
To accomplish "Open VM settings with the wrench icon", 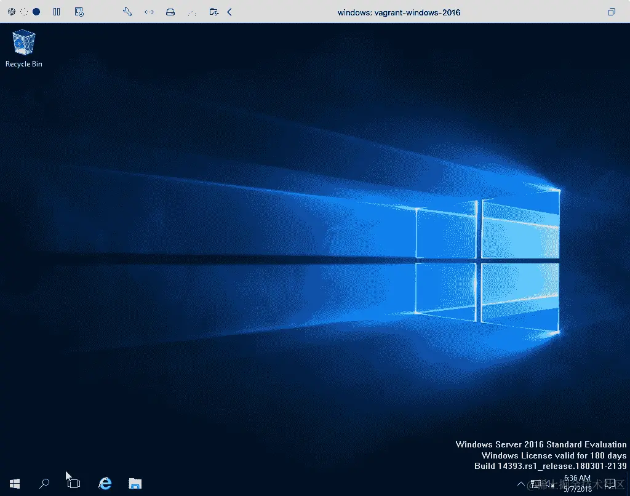I will [x=127, y=12].
